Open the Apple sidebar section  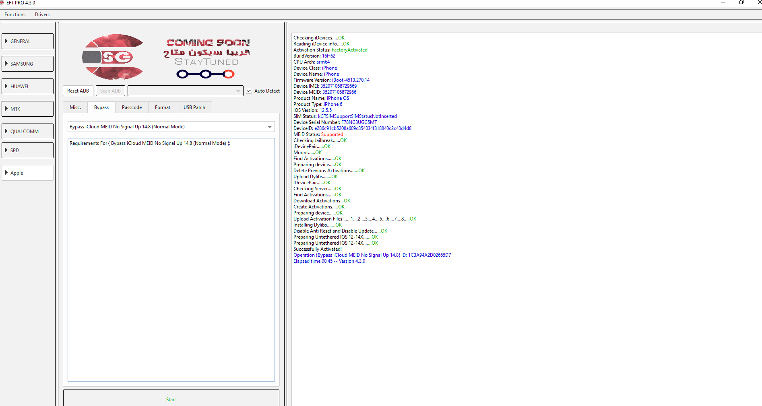(x=27, y=173)
